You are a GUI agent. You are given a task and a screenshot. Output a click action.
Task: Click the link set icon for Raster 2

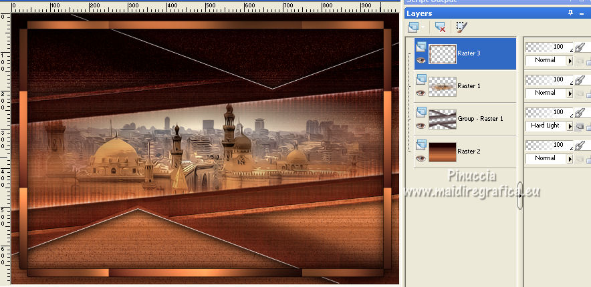click(x=579, y=146)
